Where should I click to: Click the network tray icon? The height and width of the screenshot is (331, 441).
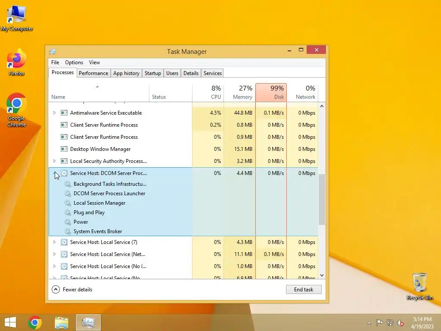[390, 323]
